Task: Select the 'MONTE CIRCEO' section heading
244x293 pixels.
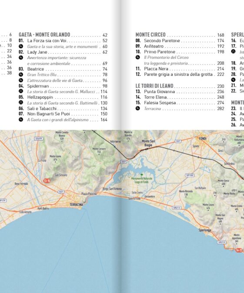Action: pyautogui.click(x=150, y=35)
